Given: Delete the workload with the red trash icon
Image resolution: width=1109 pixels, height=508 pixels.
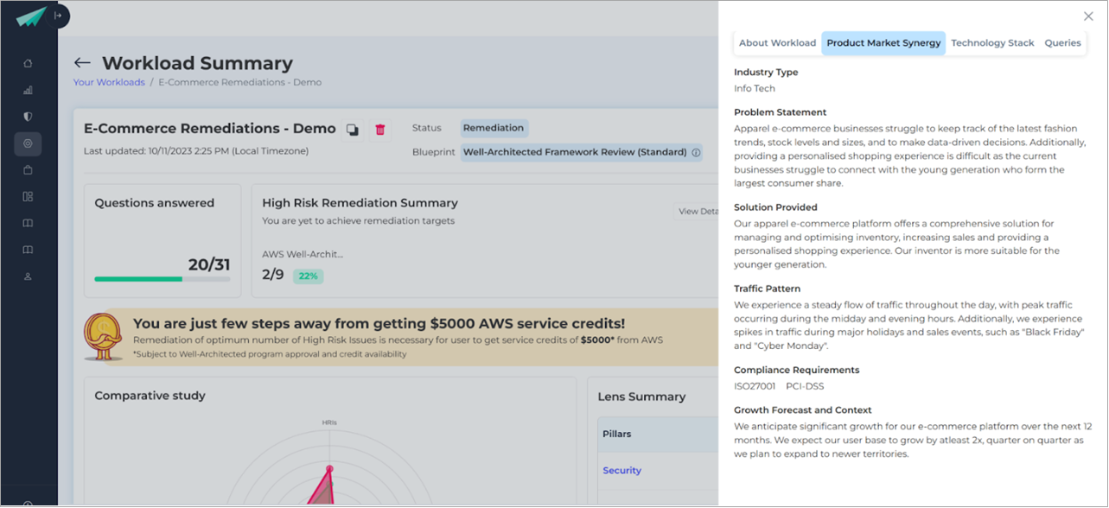Looking at the screenshot, I should click(x=379, y=130).
